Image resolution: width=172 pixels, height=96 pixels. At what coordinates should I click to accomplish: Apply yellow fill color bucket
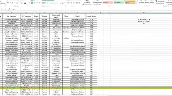coord(21,3)
